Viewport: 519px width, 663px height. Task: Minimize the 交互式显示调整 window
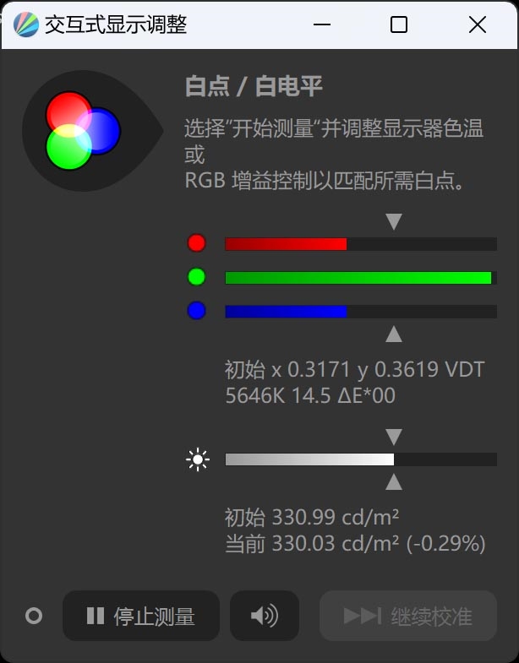322,24
